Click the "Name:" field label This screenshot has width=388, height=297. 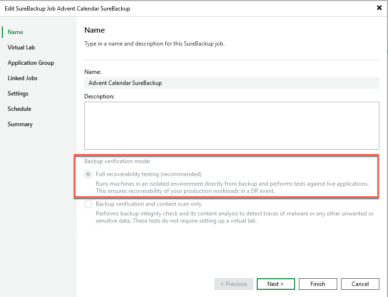(x=92, y=71)
